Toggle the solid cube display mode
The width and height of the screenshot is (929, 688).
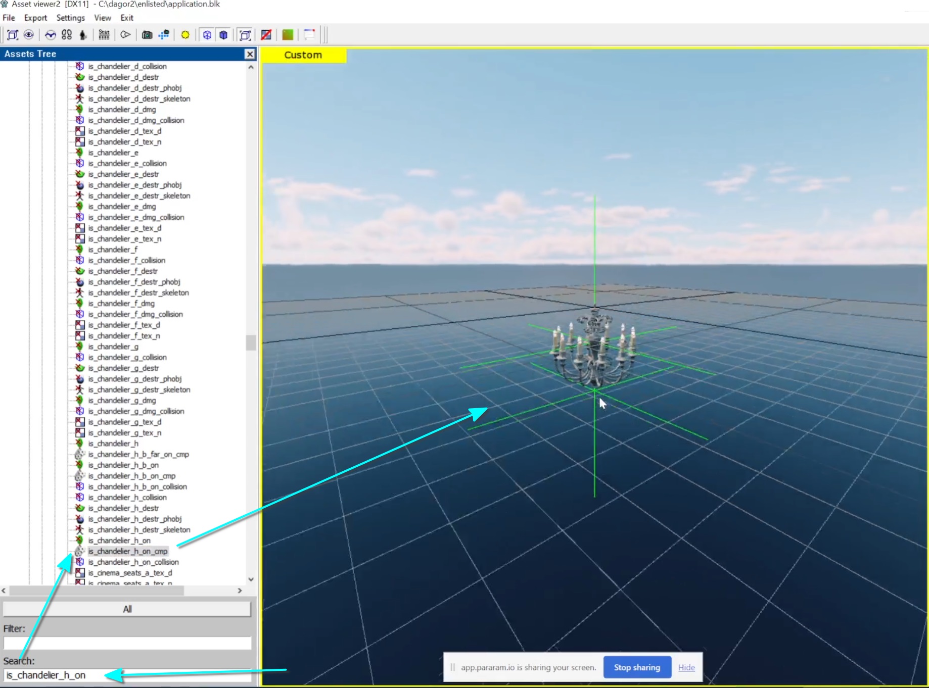point(223,35)
